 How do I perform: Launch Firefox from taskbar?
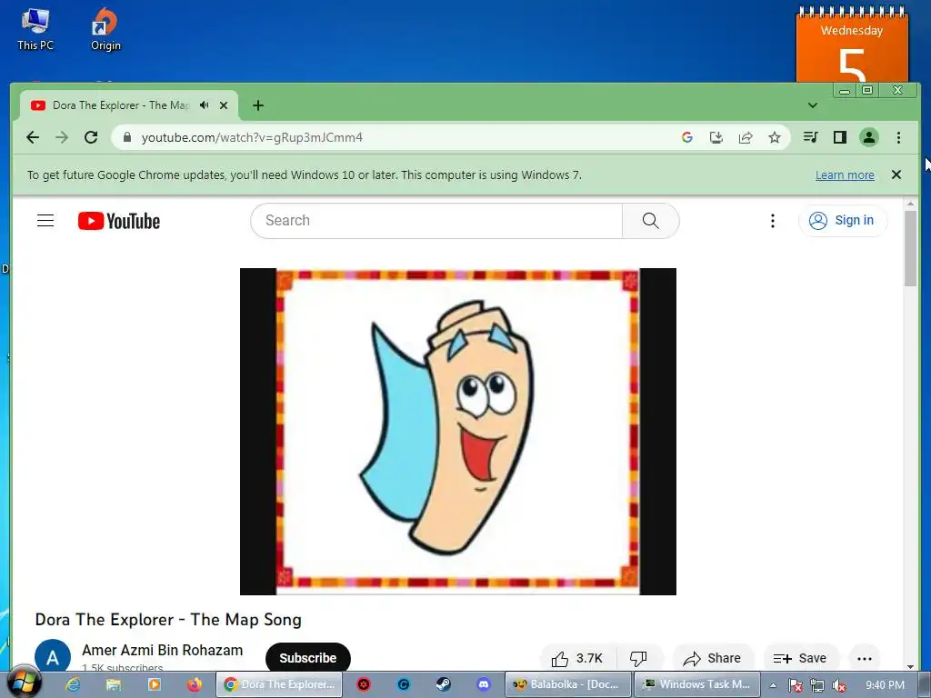tap(195, 684)
